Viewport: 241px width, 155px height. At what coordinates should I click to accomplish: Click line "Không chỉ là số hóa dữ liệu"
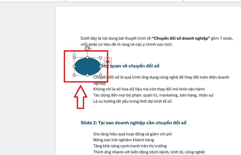tap(149, 89)
